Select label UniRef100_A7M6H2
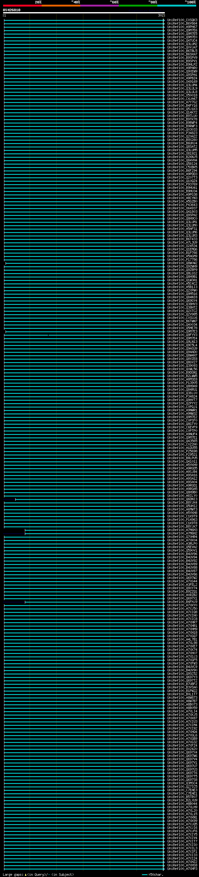 point(182,534)
